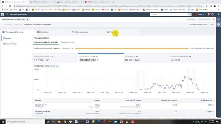Expand the Dang Hoang Anh account dropdown
Image resolution: width=221 pixels, height=124 pixels.
click(15, 19)
